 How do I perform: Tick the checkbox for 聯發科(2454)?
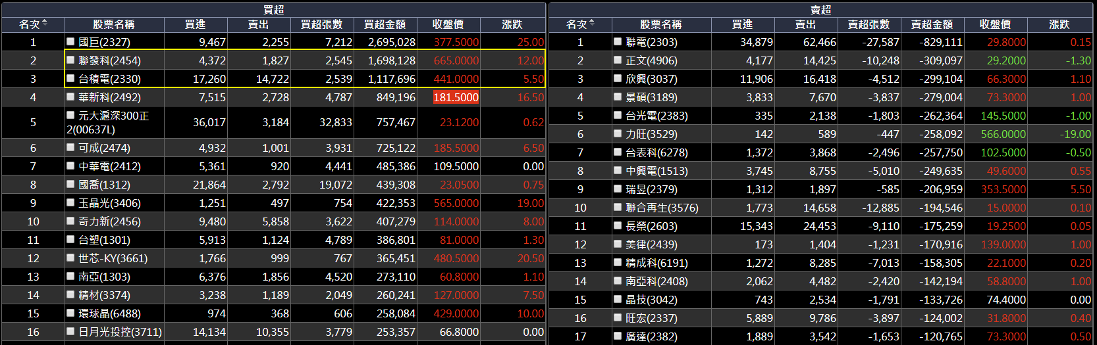coord(70,60)
